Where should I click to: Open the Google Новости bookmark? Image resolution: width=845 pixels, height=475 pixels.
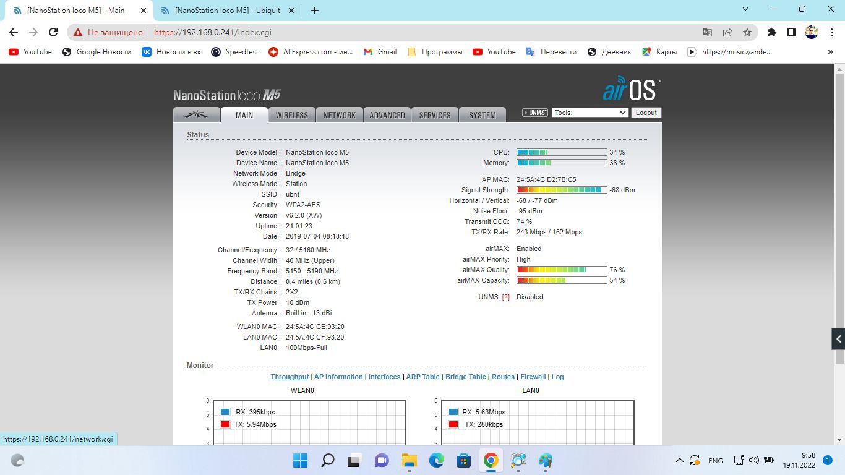click(x=97, y=52)
